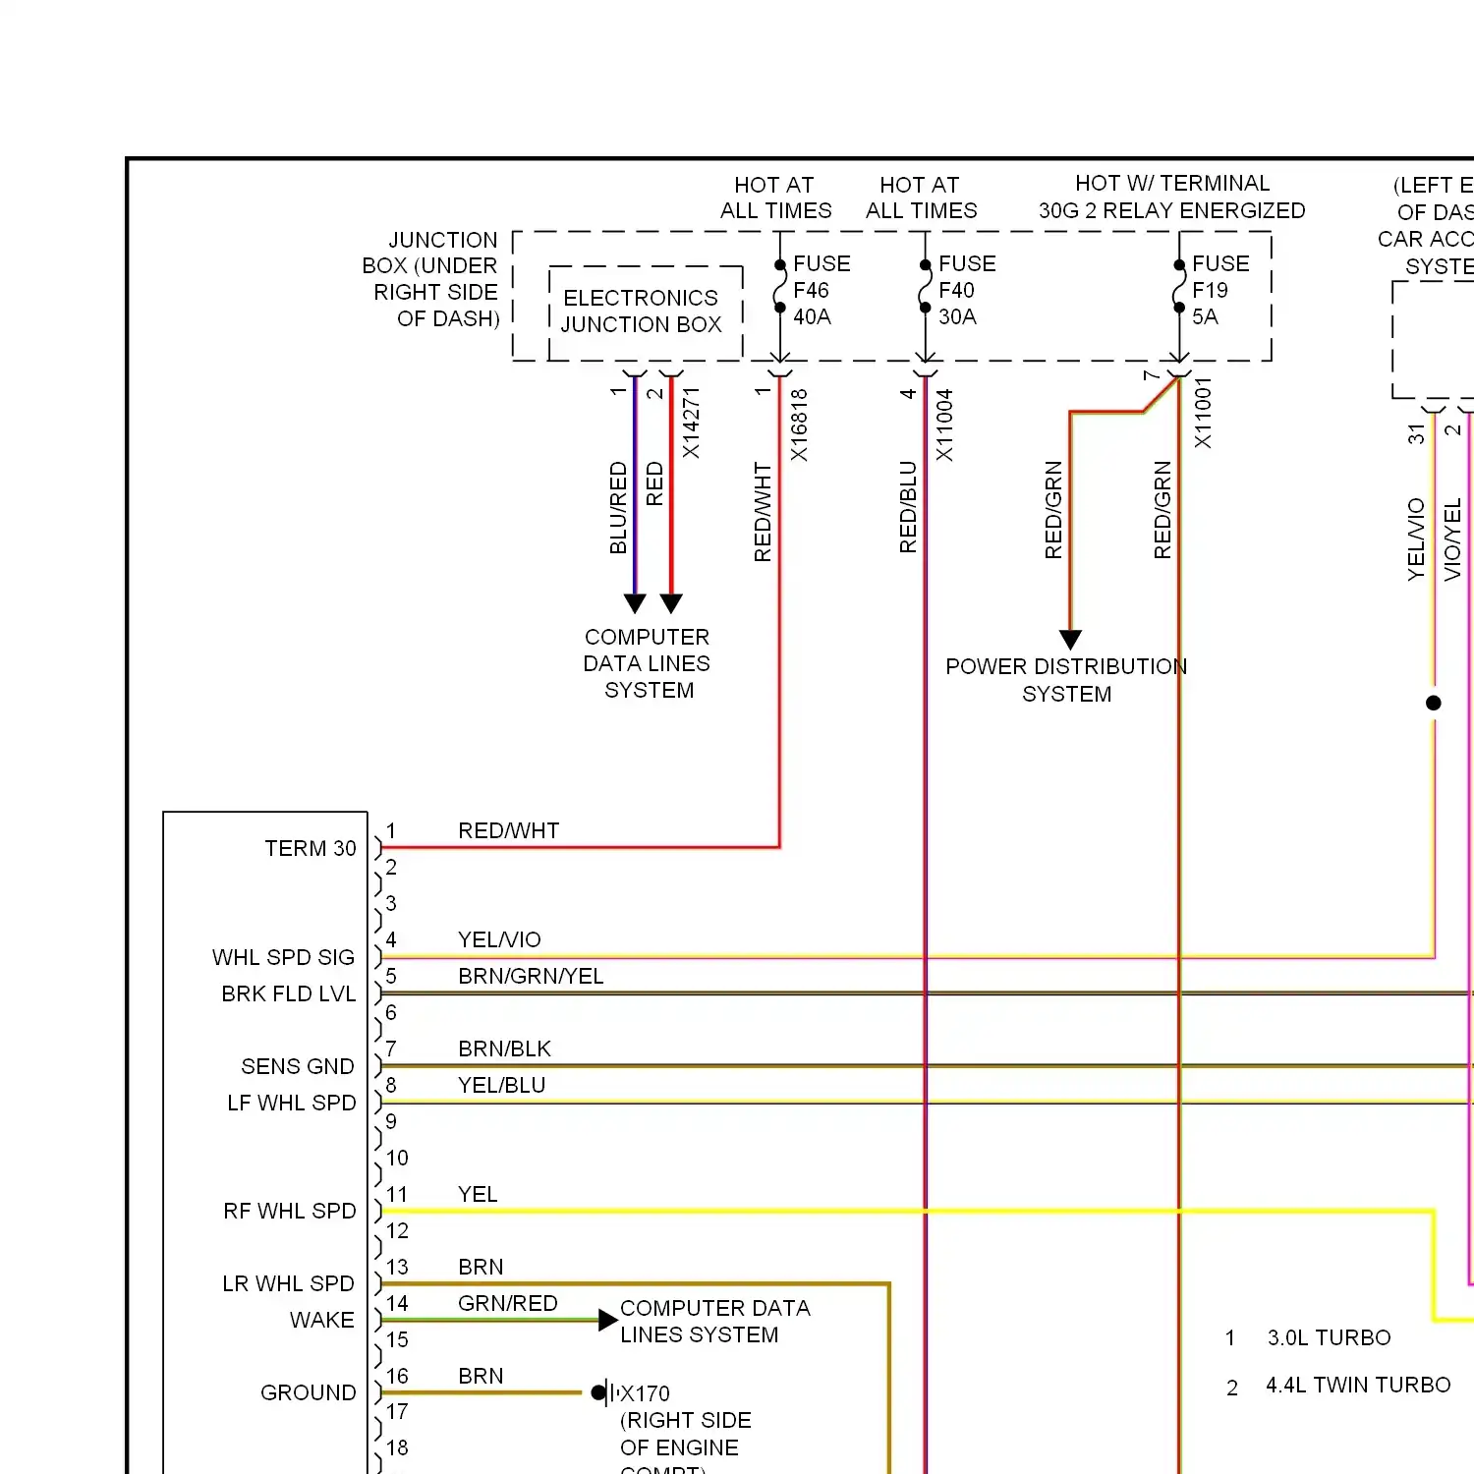Click the arrowhead above POWER DISTRIBUTION SYSTEM

[x=1071, y=640]
